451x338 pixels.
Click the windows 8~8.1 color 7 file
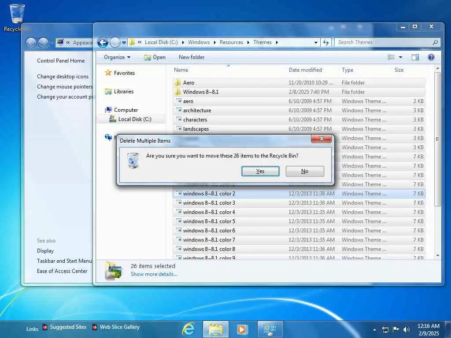coord(299,239)
